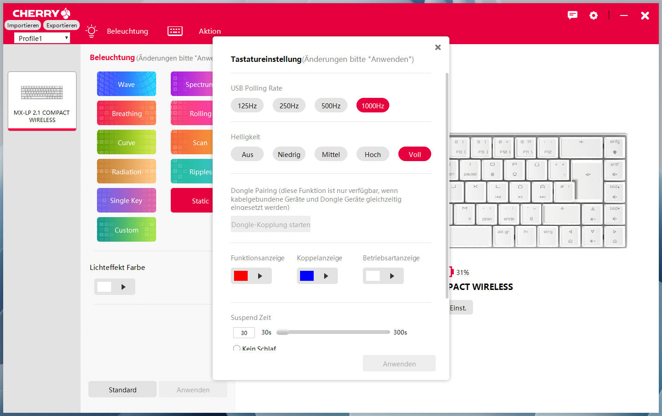The height and width of the screenshot is (416, 662).
Task: Switch to the Beleuchtung tab
Action: coord(127,31)
